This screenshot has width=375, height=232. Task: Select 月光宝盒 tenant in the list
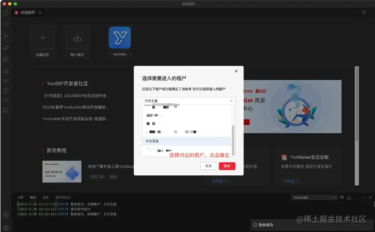click(x=187, y=141)
